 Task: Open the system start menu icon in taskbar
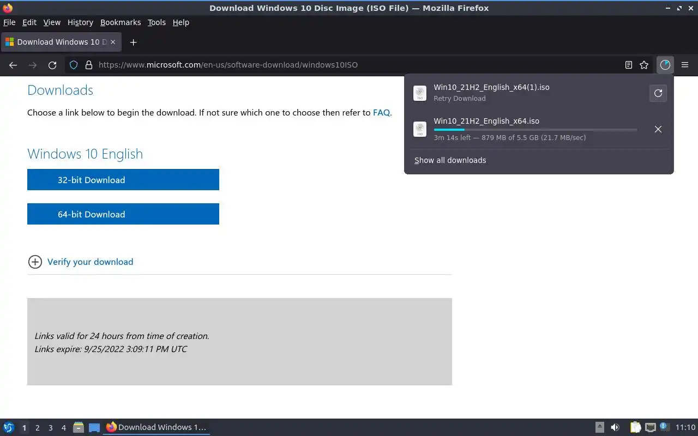coord(9,428)
